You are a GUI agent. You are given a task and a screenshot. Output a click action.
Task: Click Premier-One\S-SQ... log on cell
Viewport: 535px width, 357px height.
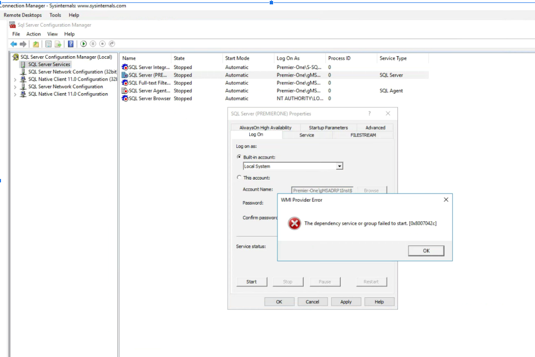[299, 67]
